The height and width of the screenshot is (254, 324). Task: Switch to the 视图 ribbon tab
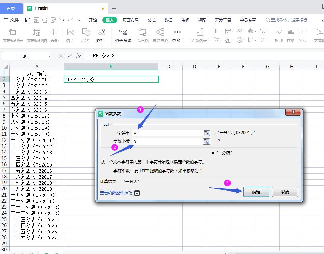(202, 20)
